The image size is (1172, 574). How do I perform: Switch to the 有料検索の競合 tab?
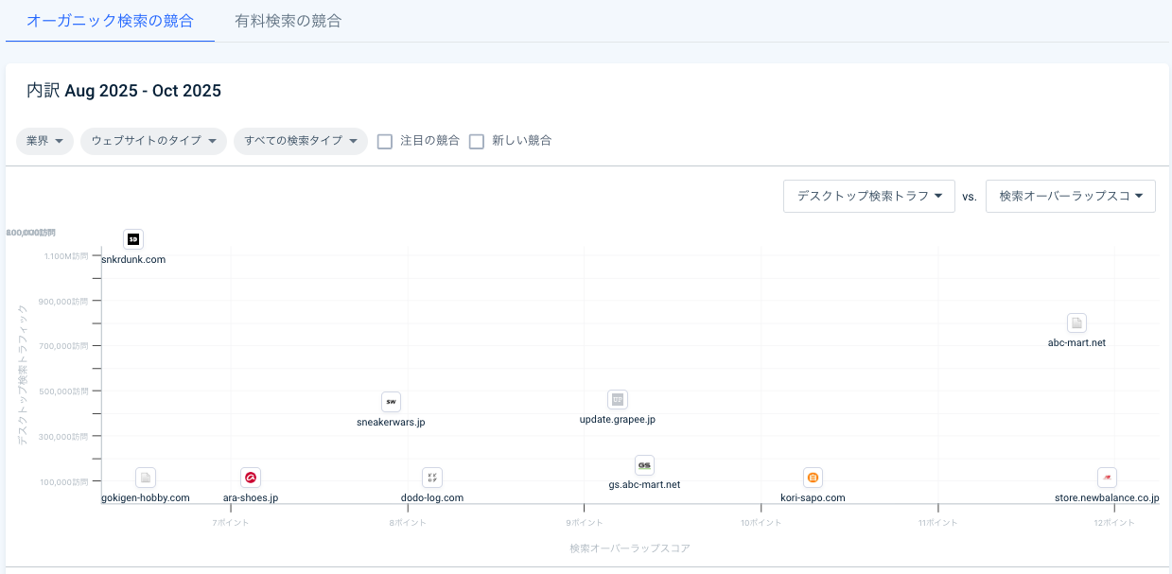tap(289, 21)
